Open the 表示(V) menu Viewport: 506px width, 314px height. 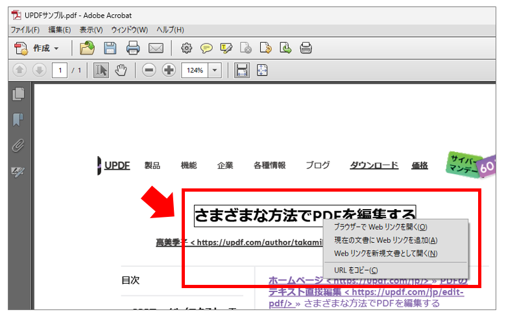tap(91, 30)
